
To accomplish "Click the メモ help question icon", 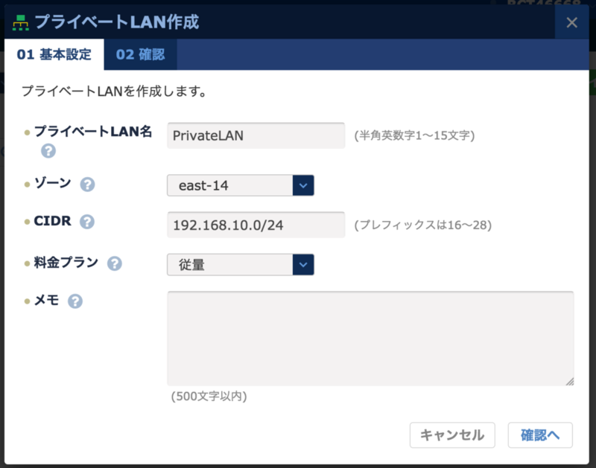I will click(x=75, y=301).
